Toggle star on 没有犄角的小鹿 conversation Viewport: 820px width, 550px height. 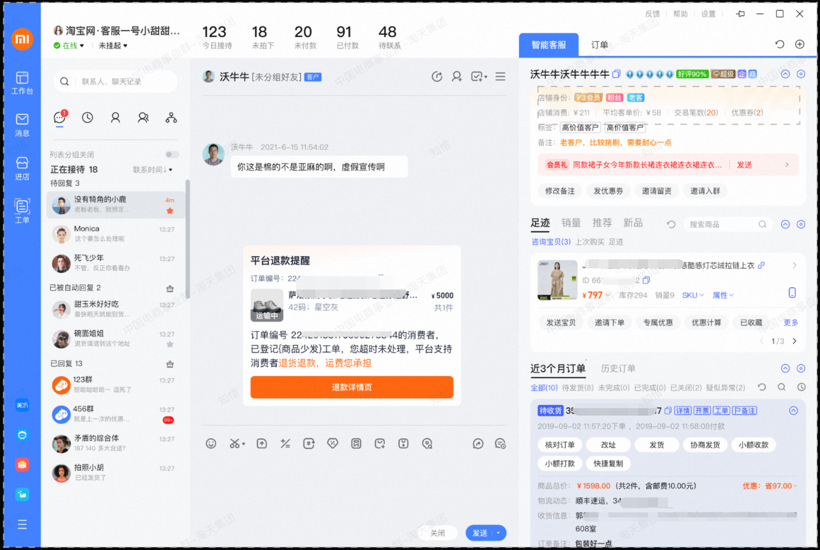(170, 211)
